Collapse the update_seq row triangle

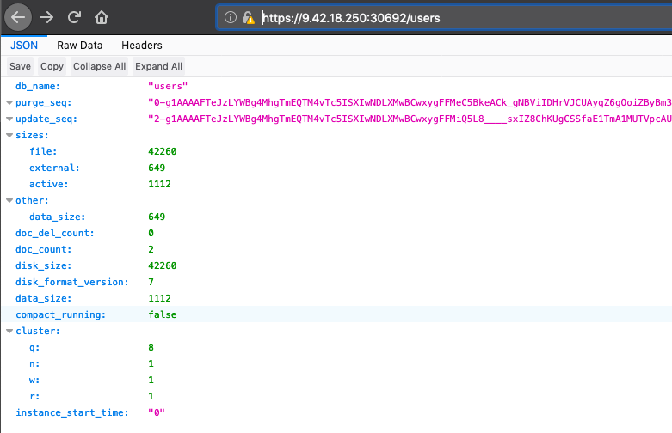9,119
